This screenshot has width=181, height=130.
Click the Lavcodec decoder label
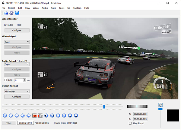(8, 25)
